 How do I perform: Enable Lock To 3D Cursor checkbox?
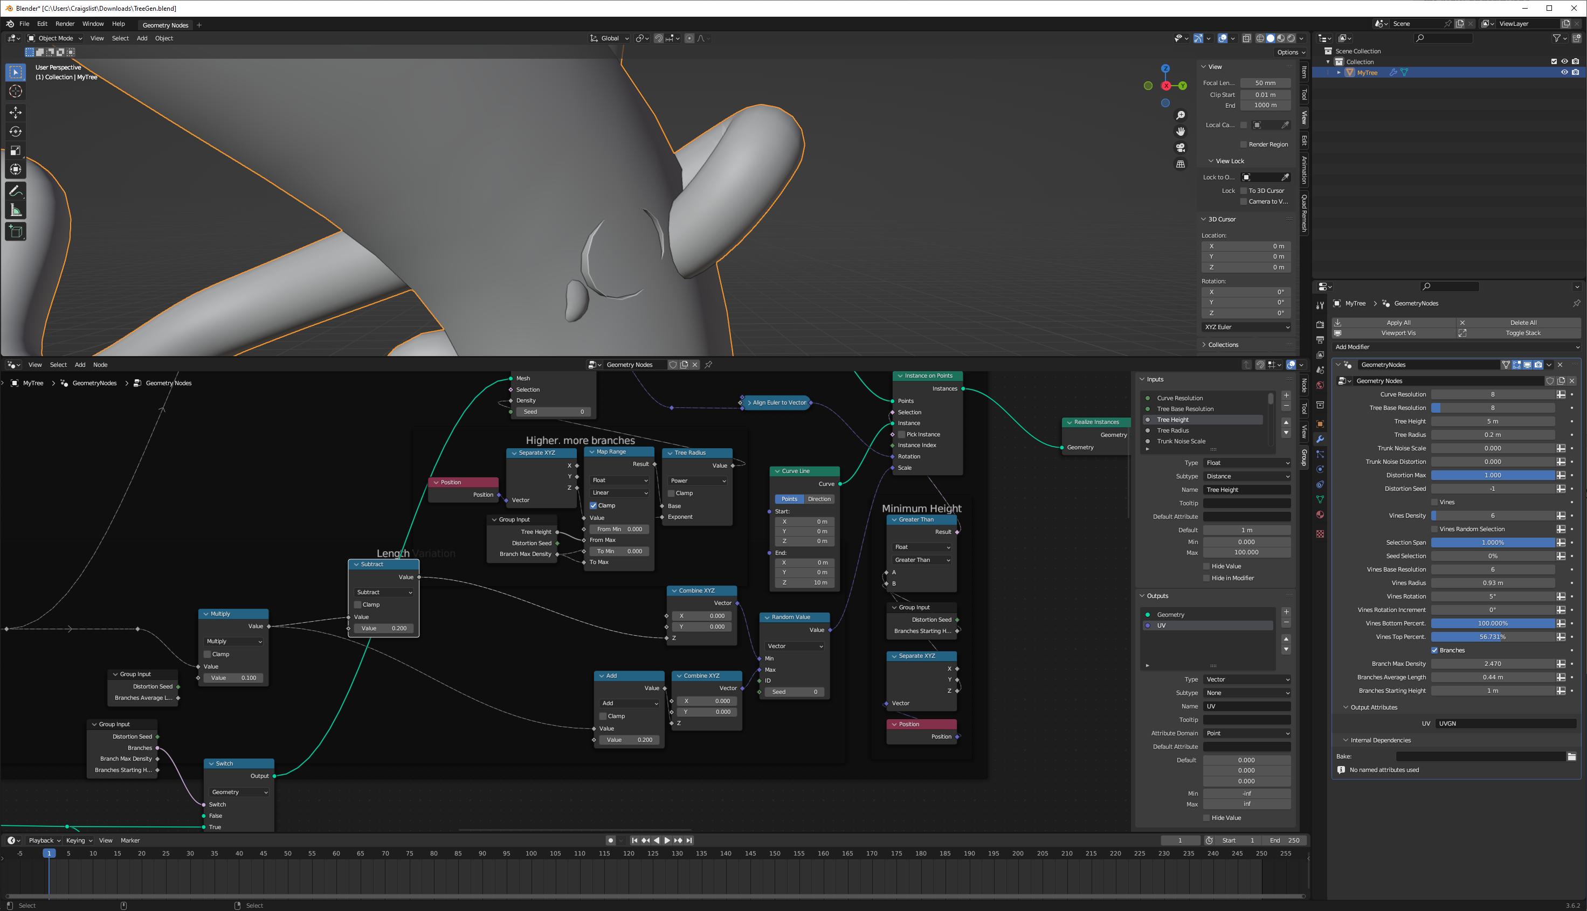(x=1243, y=191)
